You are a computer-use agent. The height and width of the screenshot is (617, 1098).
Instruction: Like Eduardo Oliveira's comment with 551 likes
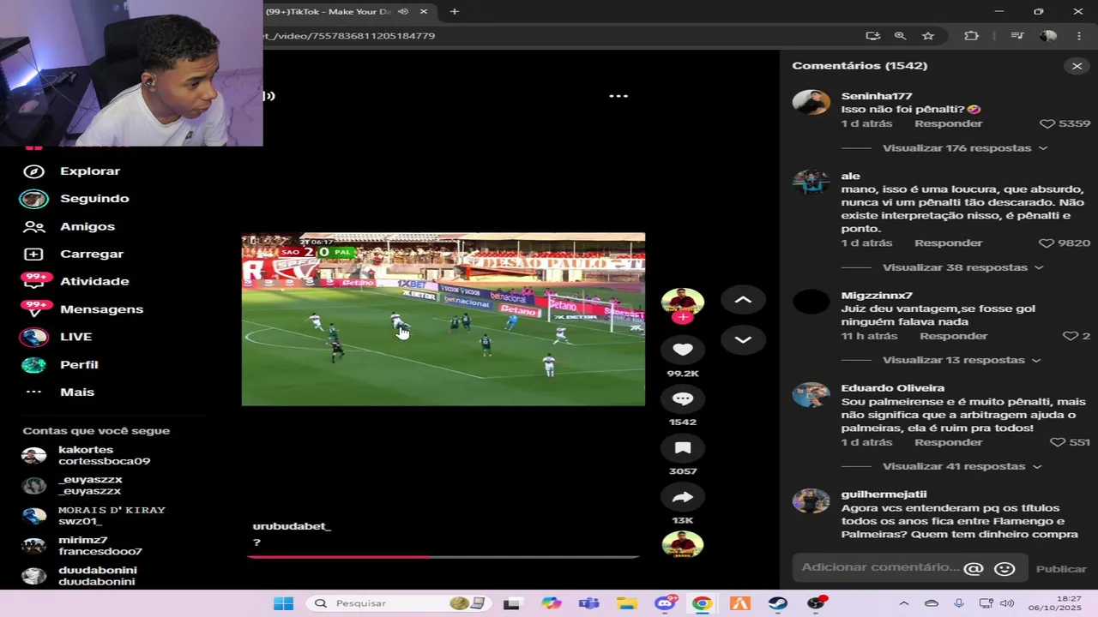(1058, 442)
